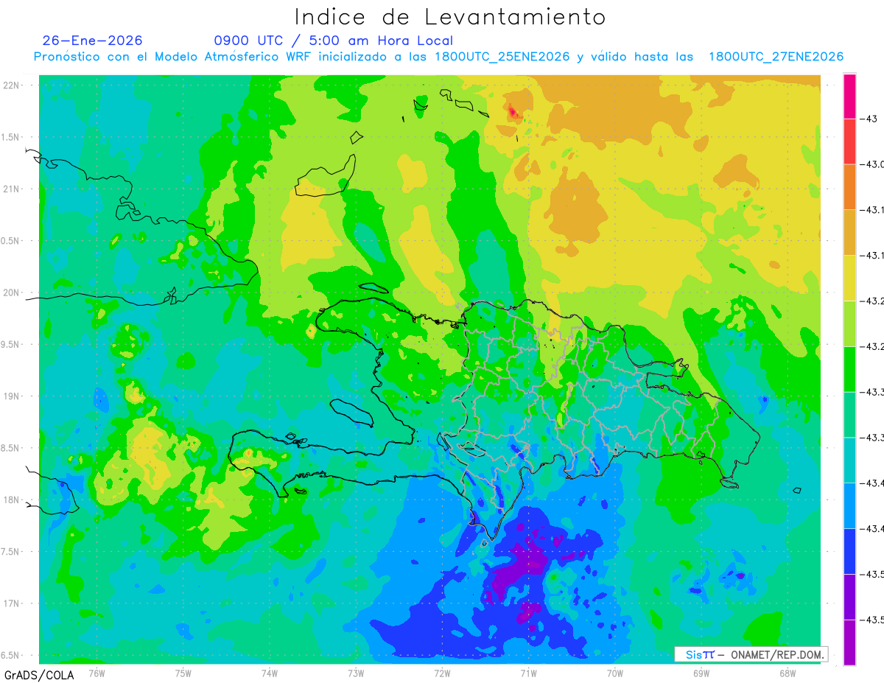
Task: Click the "70W" longitude label
Action: click(x=614, y=672)
